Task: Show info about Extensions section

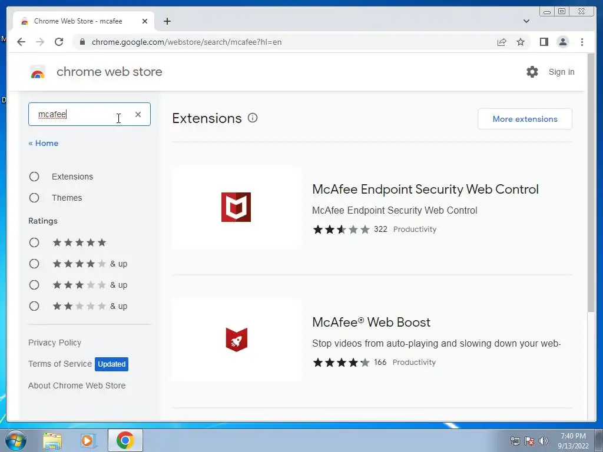Action: [x=253, y=118]
